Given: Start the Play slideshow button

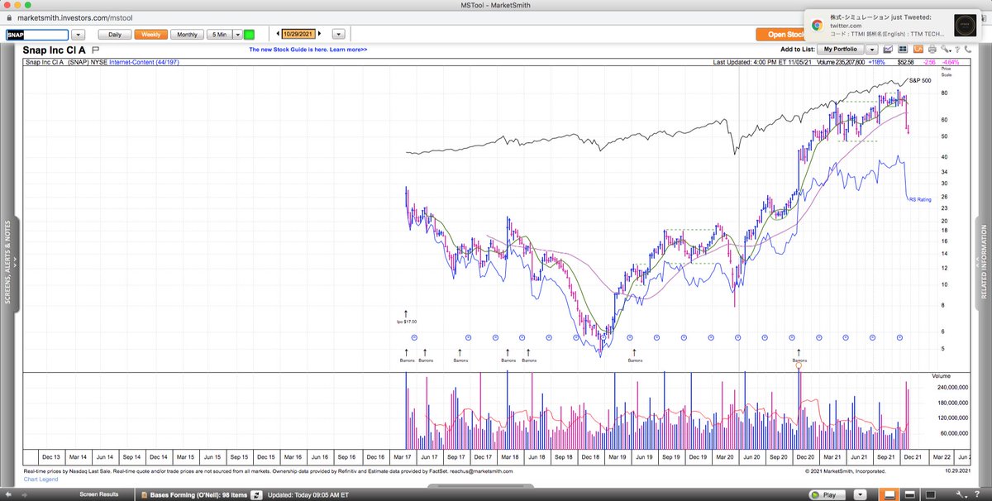Looking at the screenshot, I should tap(827, 495).
